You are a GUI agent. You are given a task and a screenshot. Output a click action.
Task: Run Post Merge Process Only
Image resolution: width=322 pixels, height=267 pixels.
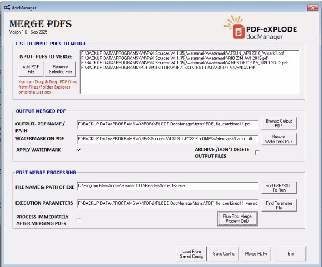coord(237,219)
